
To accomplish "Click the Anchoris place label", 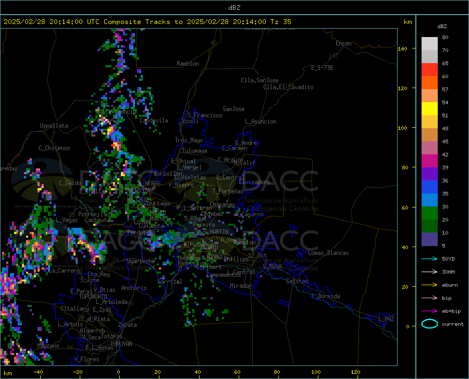I will tap(134, 288).
